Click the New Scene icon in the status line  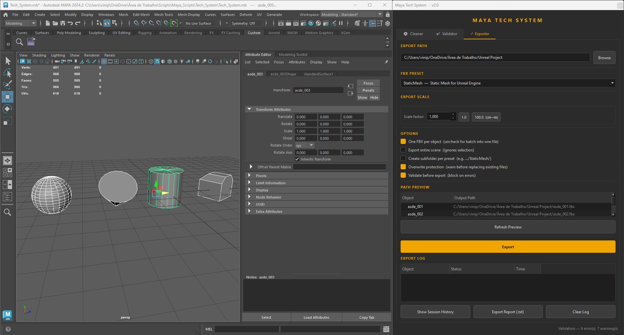click(47, 23)
